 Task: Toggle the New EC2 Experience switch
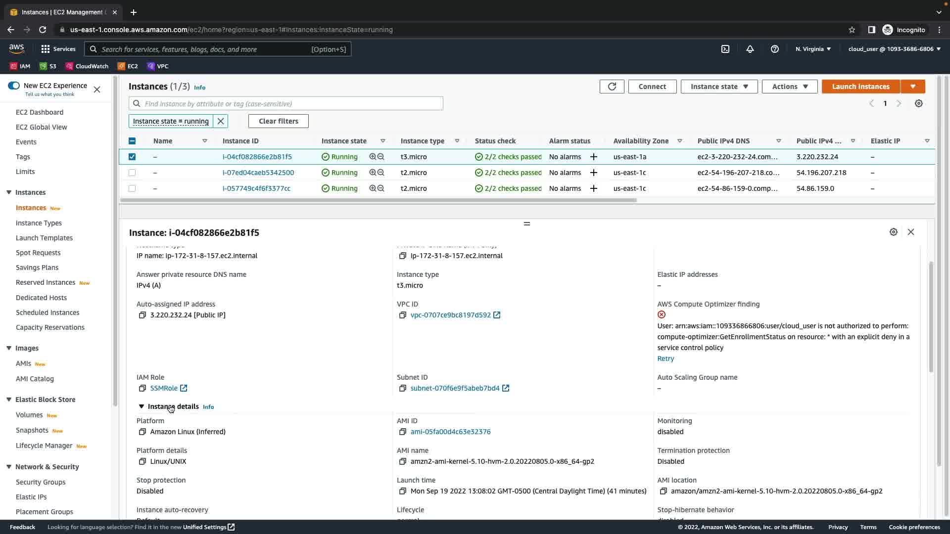point(14,86)
